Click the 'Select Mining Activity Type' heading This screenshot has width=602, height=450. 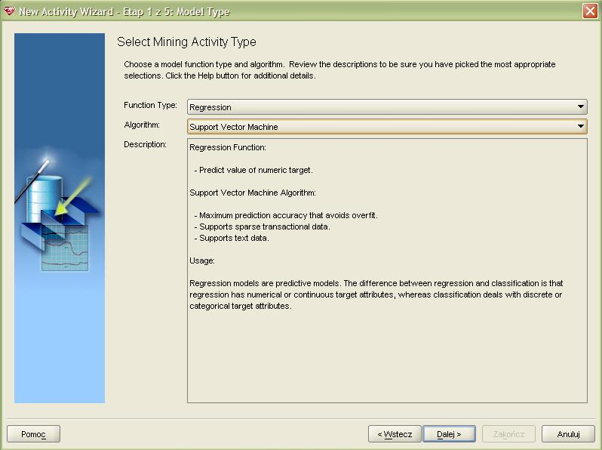pos(186,42)
